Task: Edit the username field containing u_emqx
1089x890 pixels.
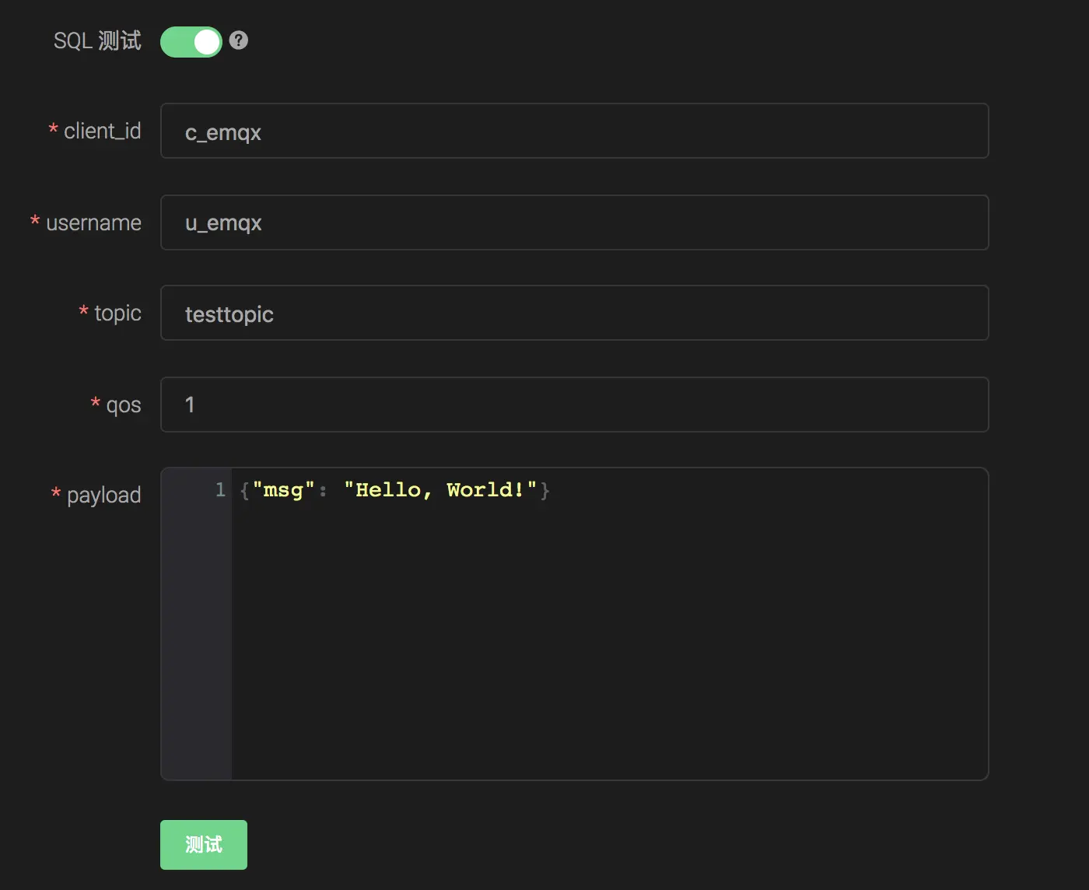Action: [x=574, y=223]
